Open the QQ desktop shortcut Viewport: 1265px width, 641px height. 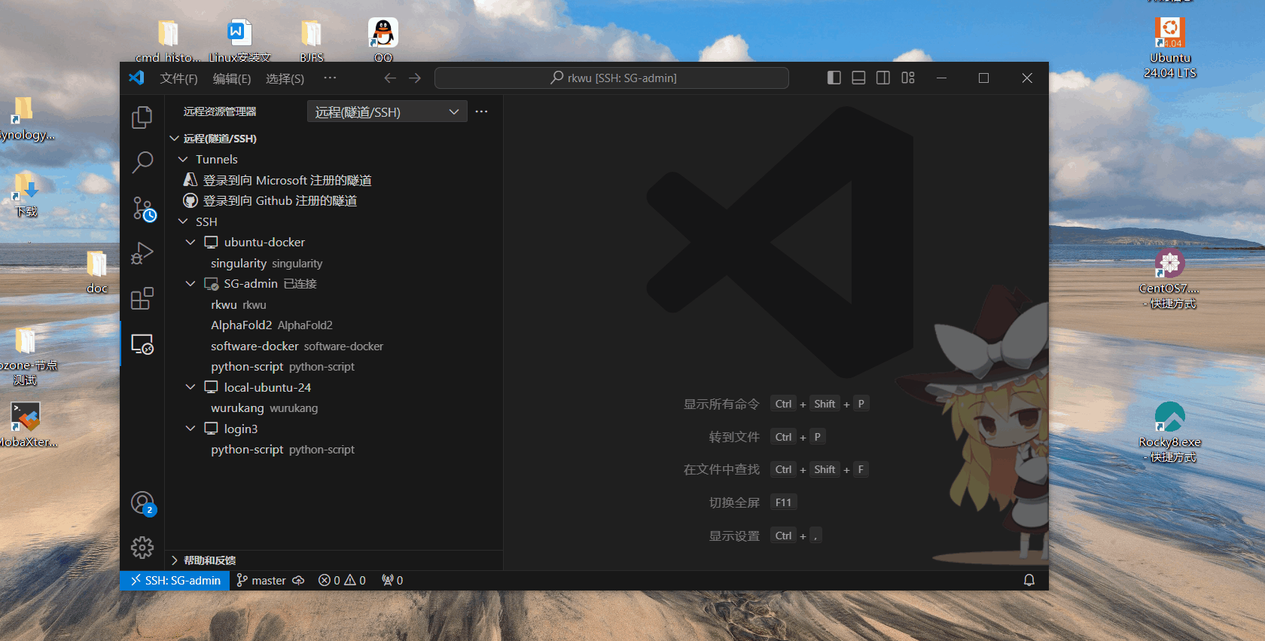click(383, 39)
